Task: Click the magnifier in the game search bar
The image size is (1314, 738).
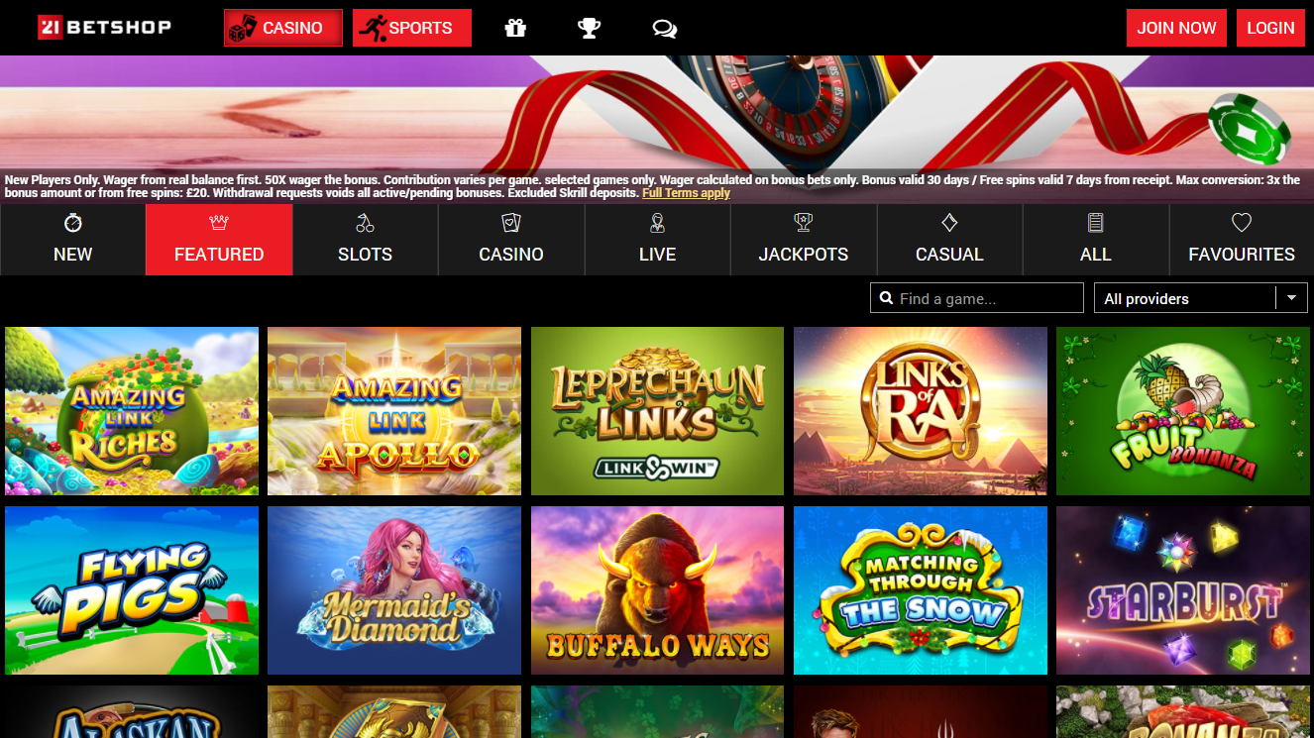Action: click(x=886, y=297)
